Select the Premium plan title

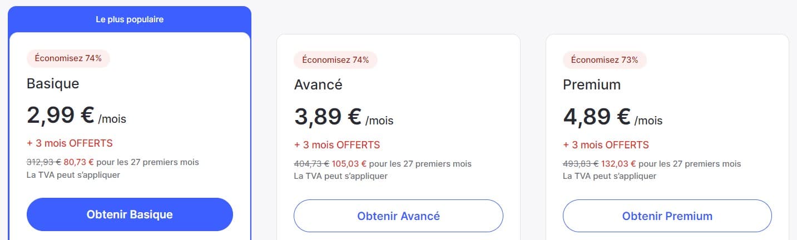(592, 84)
